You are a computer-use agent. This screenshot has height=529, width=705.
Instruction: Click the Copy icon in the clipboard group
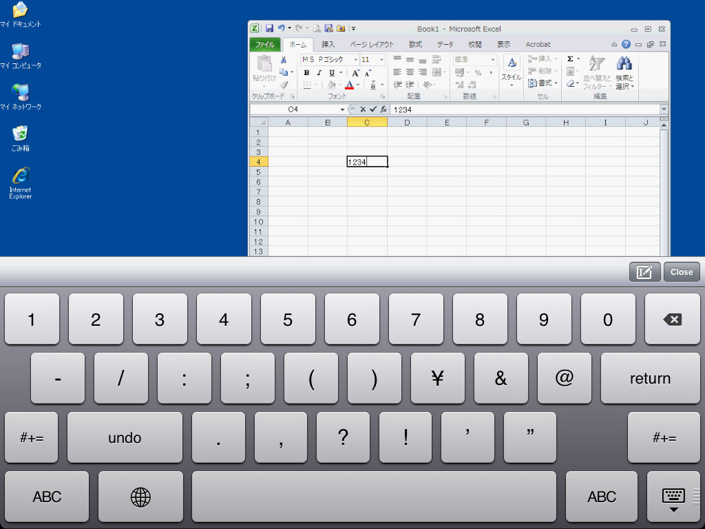coord(283,72)
